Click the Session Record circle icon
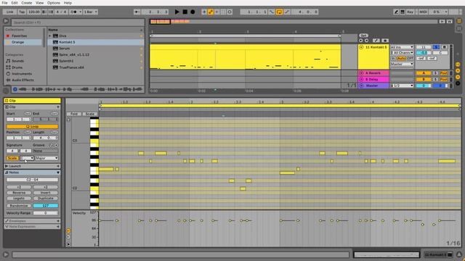Screen dimensions: 465x261 (x=230, y=12)
